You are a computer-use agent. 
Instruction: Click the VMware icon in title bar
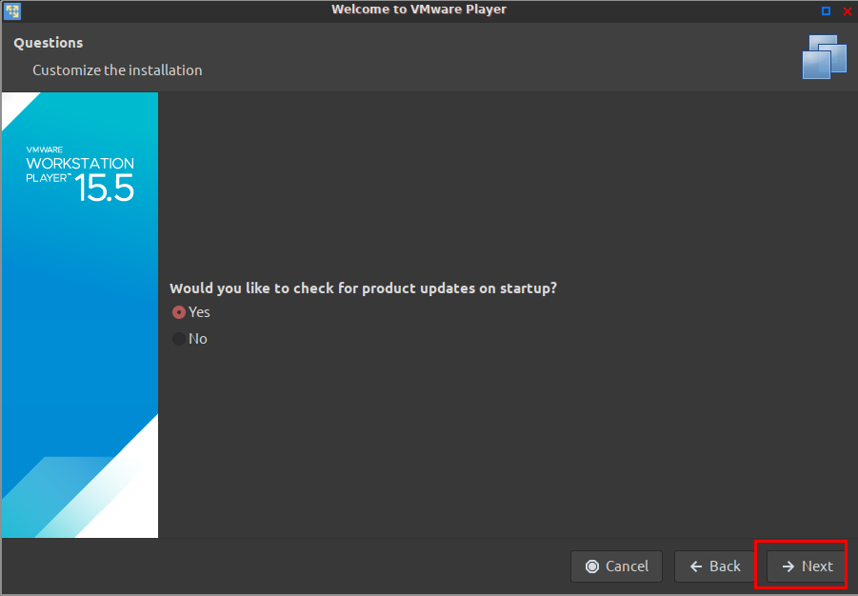click(12, 10)
